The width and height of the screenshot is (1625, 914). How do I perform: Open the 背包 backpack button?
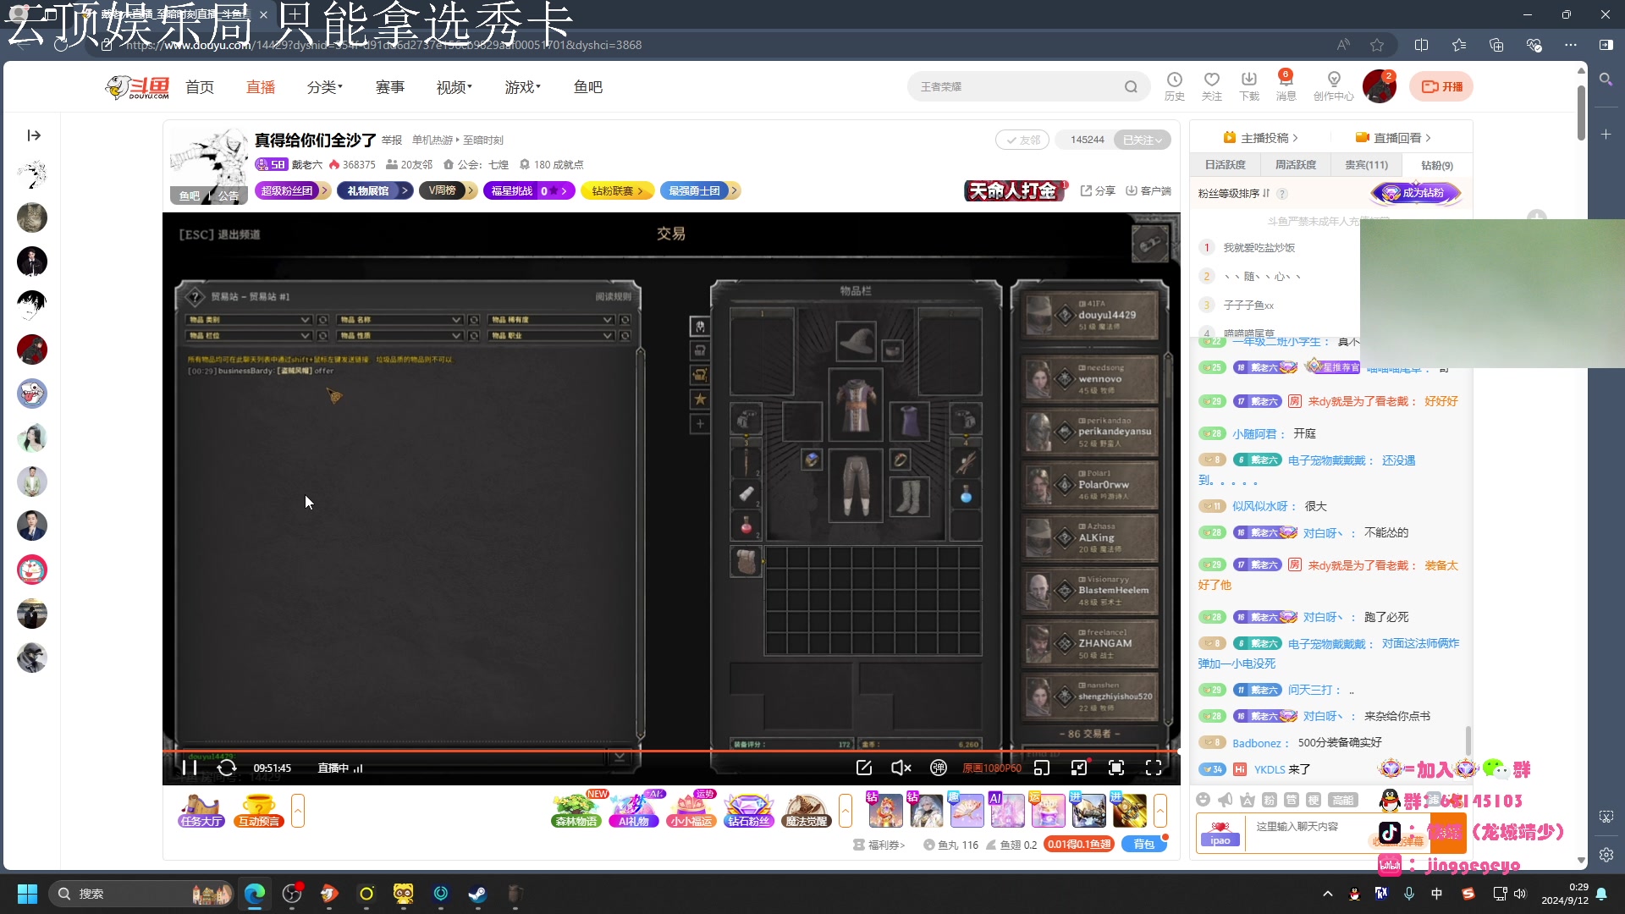coord(1144,845)
